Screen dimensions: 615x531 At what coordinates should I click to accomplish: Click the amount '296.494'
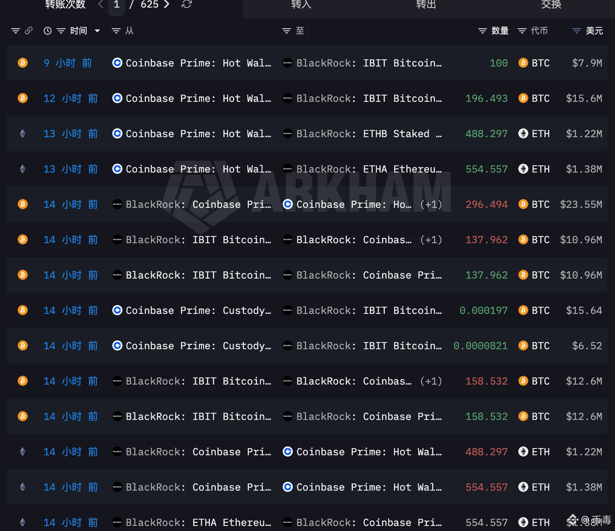(x=486, y=204)
